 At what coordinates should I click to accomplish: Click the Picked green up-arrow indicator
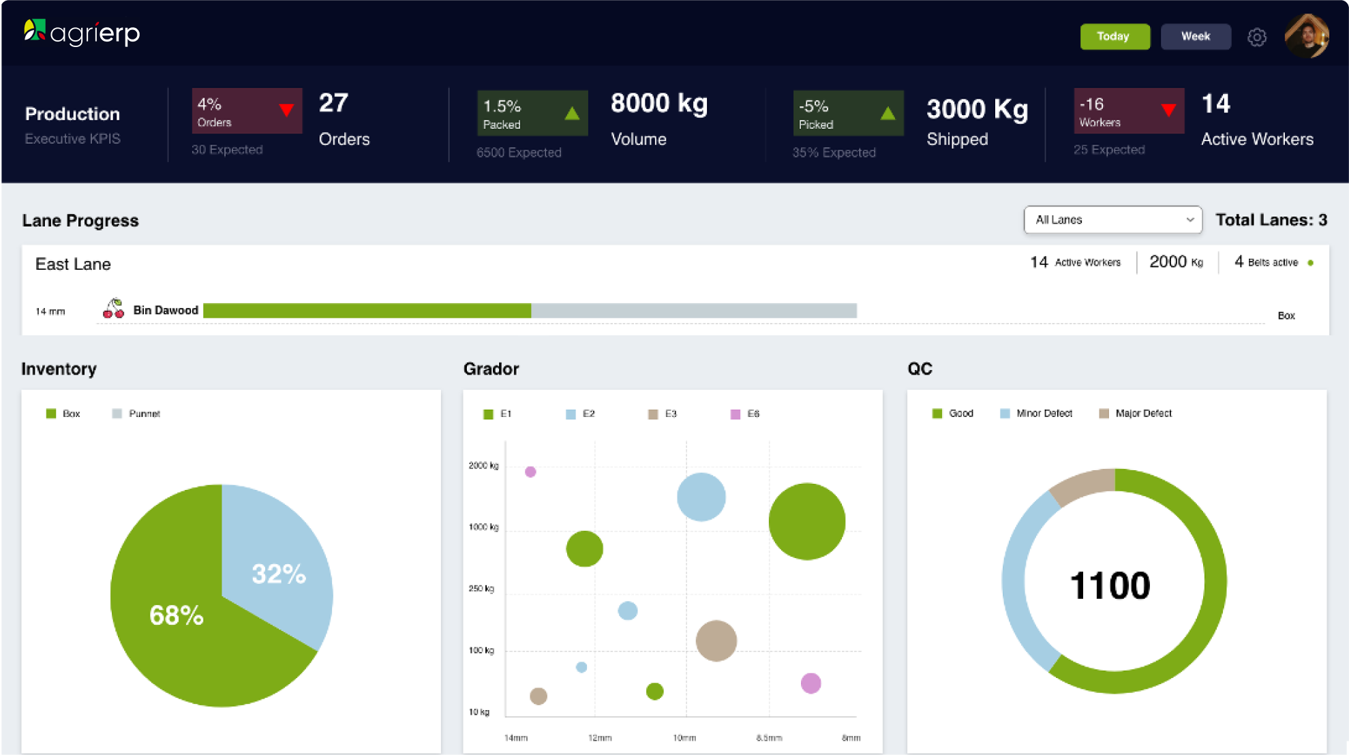click(x=887, y=114)
